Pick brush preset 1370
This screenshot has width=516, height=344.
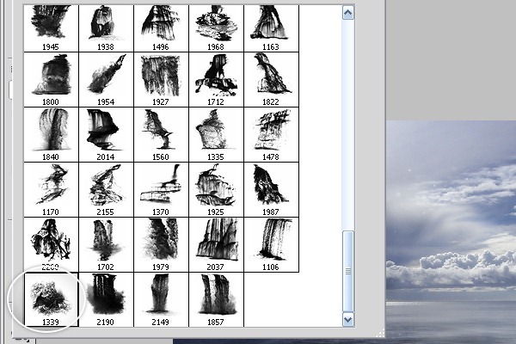(161, 189)
